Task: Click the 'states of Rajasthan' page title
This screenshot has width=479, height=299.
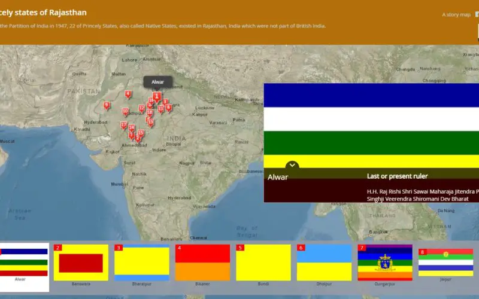Action: pos(43,13)
